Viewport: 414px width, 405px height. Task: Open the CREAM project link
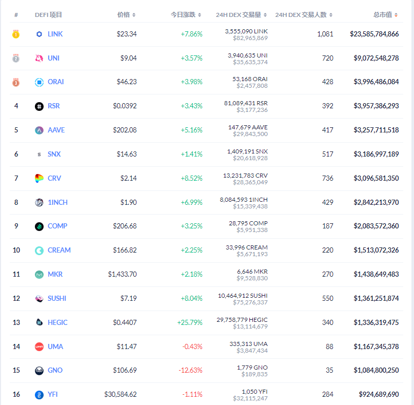[x=59, y=250]
